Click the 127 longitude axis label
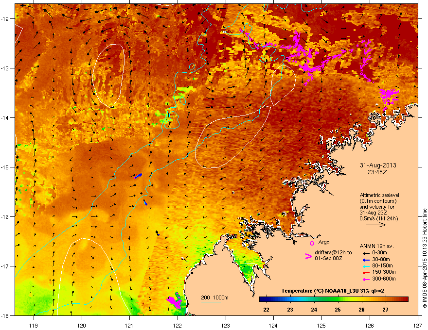Screen dimensions: 428x330 tap(418, 325)
